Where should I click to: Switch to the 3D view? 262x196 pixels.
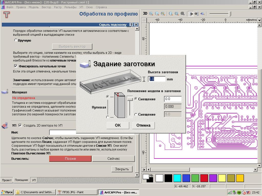(145, 14)
